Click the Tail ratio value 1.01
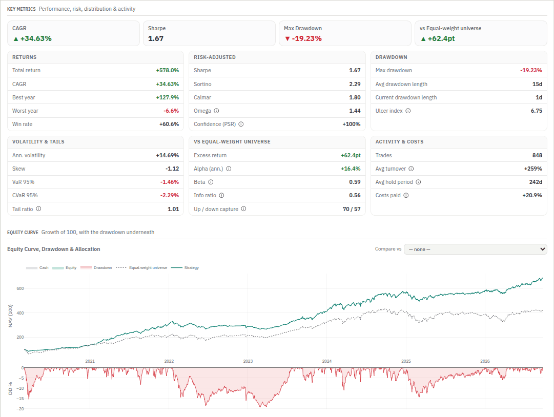Viewport: 554px width, 417px height. tap(173, 209)
